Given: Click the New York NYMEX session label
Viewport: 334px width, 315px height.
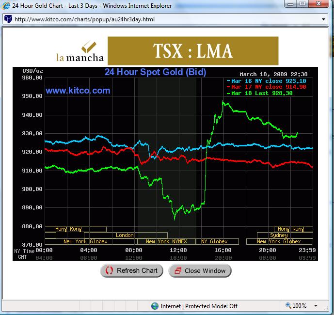Looking at the screenshot, I should pyautogui.click(x=166, y=241).
